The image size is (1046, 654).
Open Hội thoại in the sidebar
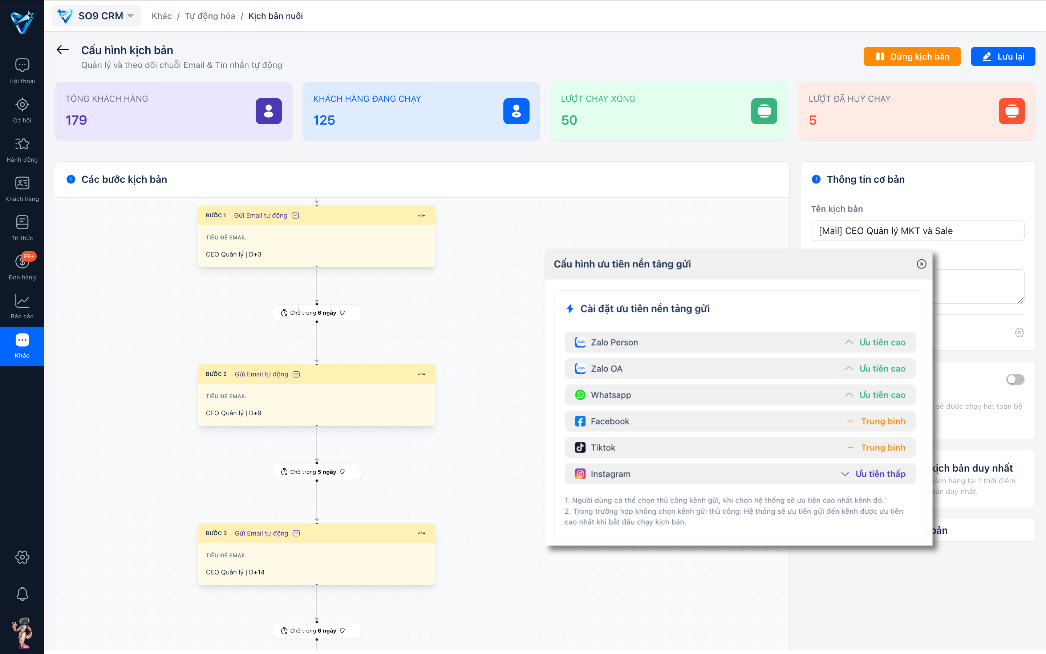tap(22, 71)
